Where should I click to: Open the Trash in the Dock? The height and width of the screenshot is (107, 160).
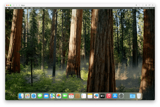(139, 96)
